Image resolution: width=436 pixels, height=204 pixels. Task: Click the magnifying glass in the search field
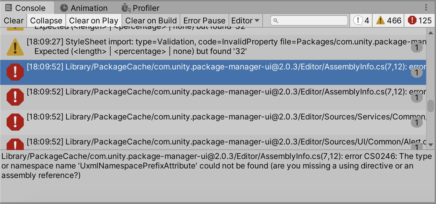[276, 20]
